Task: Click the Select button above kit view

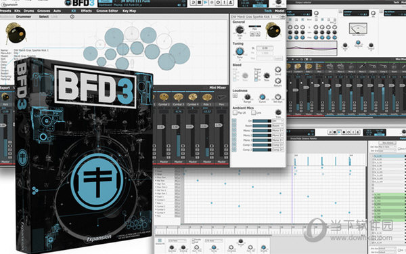Action: coord(44,16)
